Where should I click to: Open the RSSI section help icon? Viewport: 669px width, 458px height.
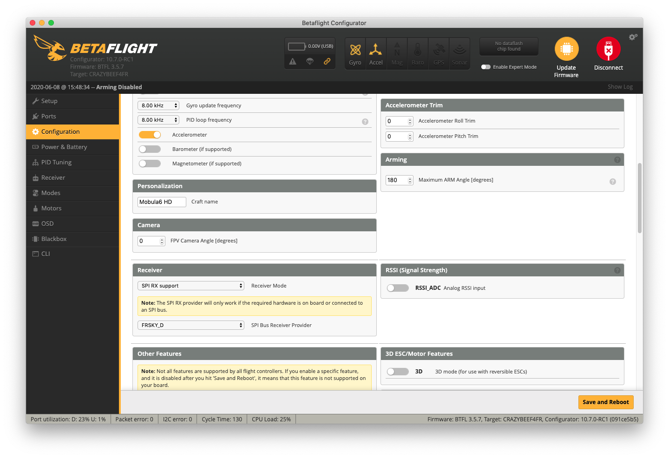(x=617, y=270)
